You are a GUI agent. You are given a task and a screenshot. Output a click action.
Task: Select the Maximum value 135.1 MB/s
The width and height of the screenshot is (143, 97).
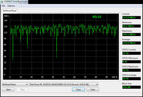131,34
